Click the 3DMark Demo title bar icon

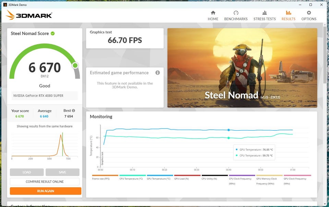(5, 4)
